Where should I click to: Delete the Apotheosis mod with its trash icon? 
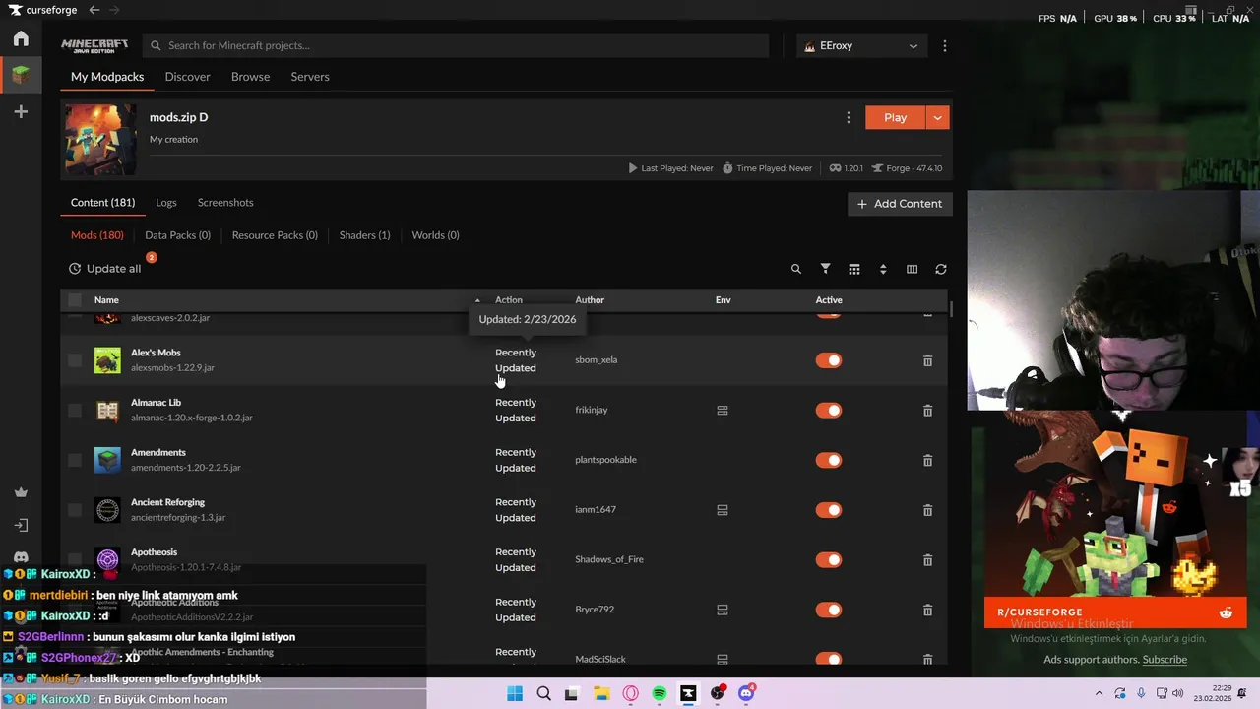click(927, 560)
